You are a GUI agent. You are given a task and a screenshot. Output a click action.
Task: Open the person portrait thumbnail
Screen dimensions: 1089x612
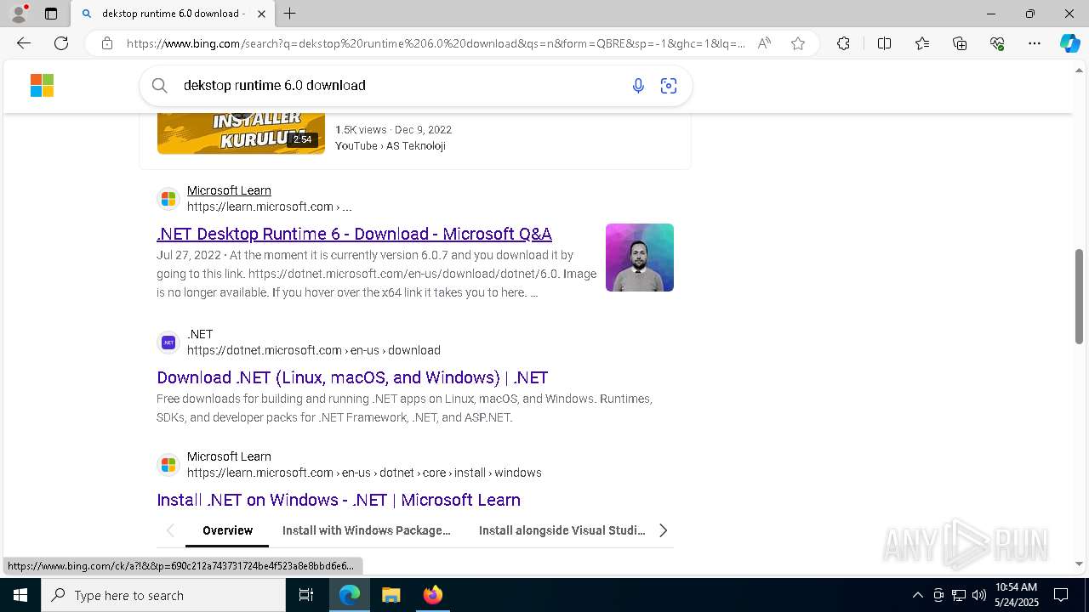[x=640, y=258]
